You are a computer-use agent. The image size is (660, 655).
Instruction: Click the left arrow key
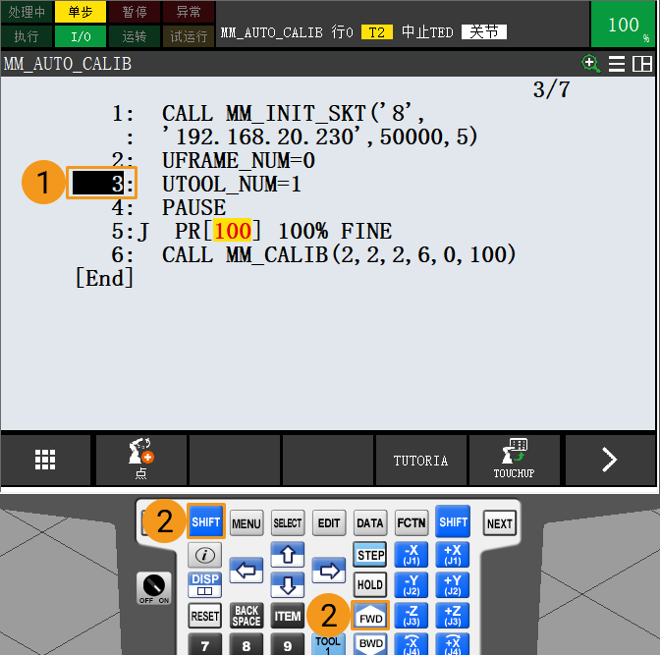[x=247, y=571]
